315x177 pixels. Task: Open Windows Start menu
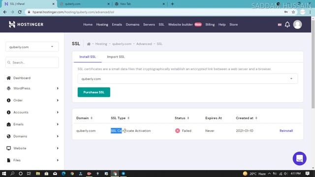4,174
